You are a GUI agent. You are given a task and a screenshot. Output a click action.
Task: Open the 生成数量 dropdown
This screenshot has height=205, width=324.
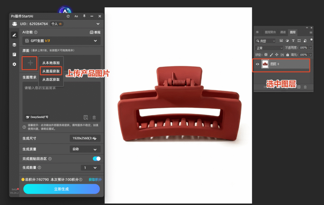[90, 168]
